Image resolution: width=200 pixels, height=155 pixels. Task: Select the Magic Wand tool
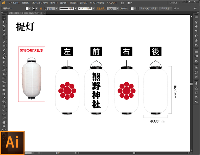coord(4,26)
